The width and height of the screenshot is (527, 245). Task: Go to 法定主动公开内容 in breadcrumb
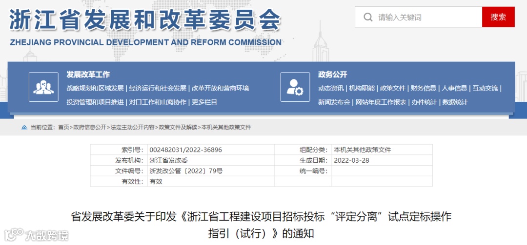[x=132, y=127]
